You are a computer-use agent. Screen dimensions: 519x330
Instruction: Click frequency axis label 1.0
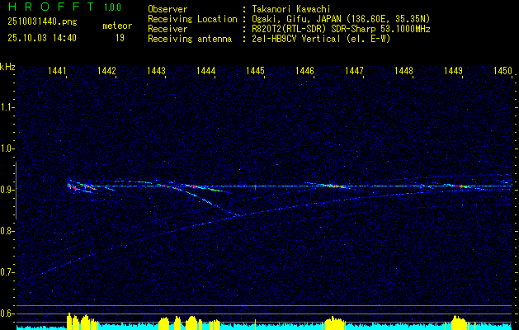coord(7,148)
